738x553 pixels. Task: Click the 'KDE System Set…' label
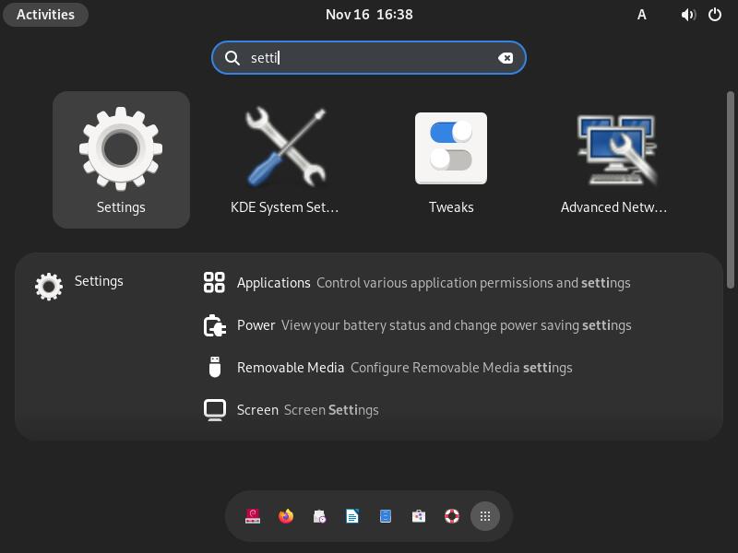285,207
